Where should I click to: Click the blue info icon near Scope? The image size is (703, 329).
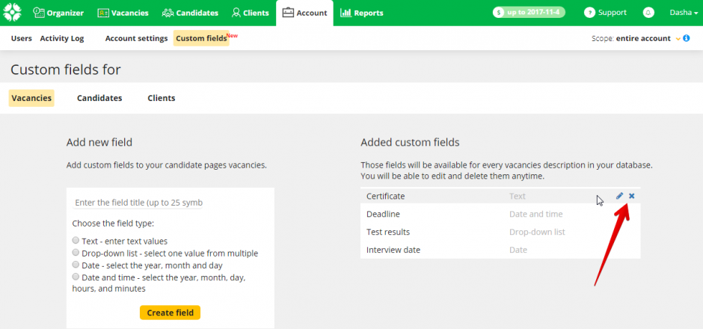[687, 38]
